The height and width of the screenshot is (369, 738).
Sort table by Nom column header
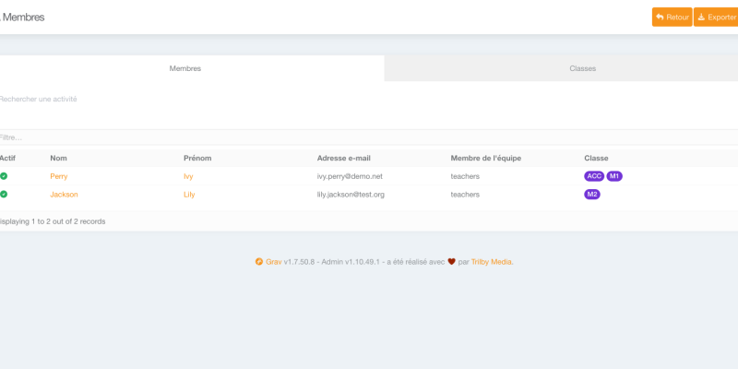click(x=58, y=158)
